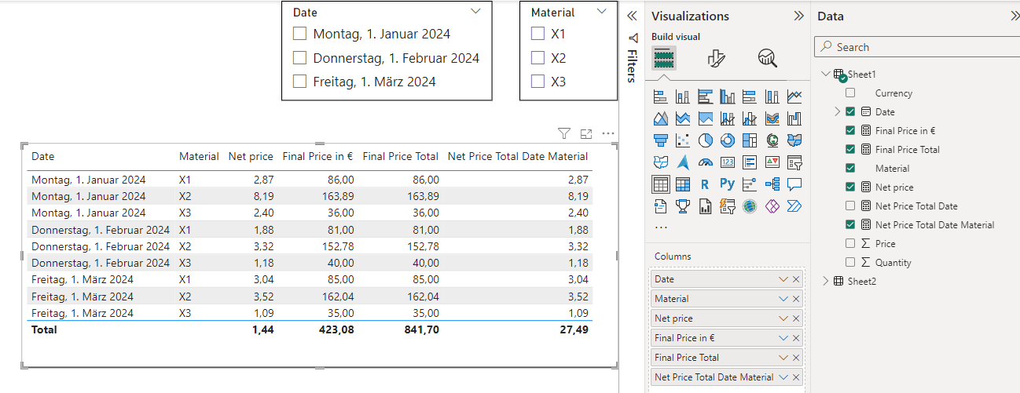The width and height of the screenshot is (1020, 393).
Task: Remove Final Price in € from Columns well
Action: pos(796,338)
